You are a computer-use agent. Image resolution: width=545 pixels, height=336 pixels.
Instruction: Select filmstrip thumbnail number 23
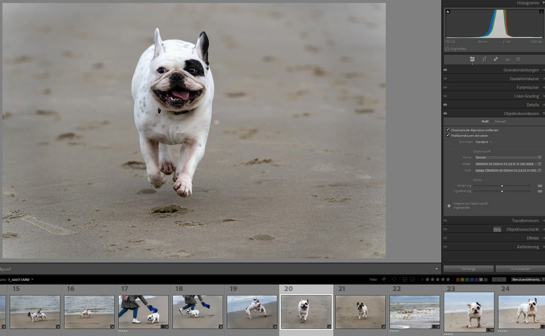pos(469,312)
